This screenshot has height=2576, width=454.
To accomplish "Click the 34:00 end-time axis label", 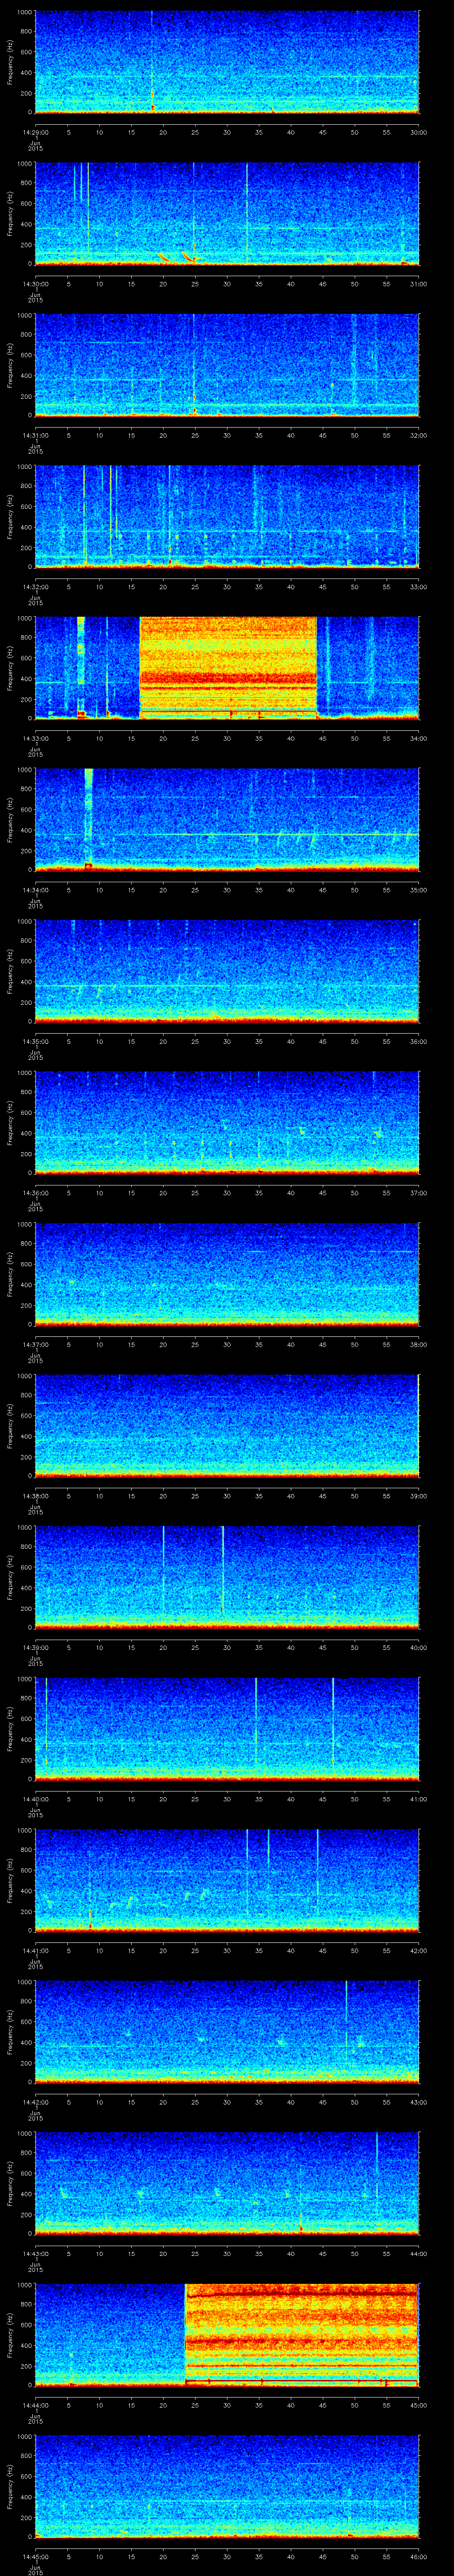I will point(418,738).
